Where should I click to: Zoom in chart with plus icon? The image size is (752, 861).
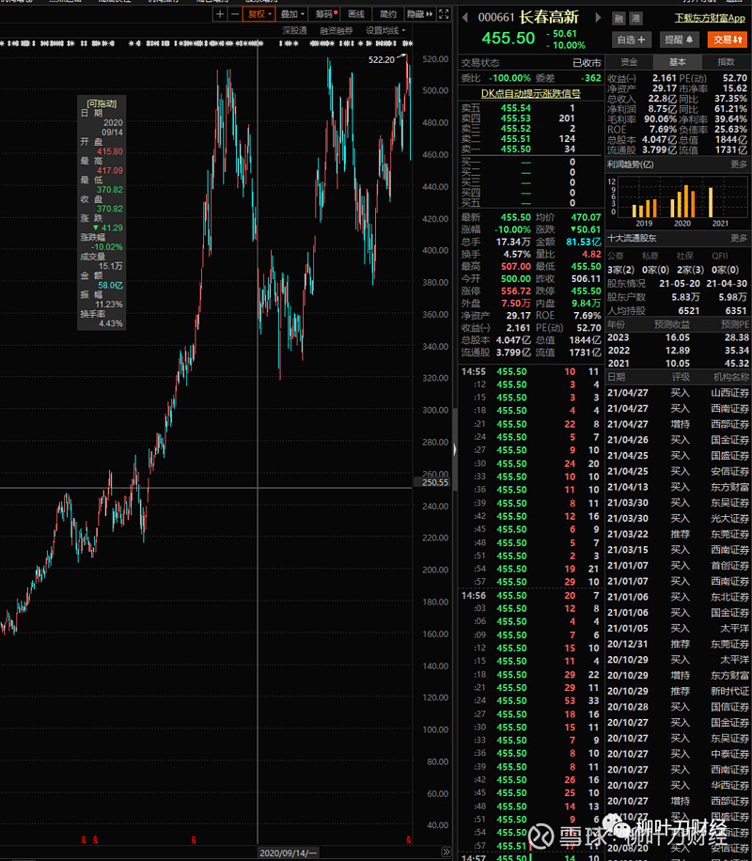220,14
